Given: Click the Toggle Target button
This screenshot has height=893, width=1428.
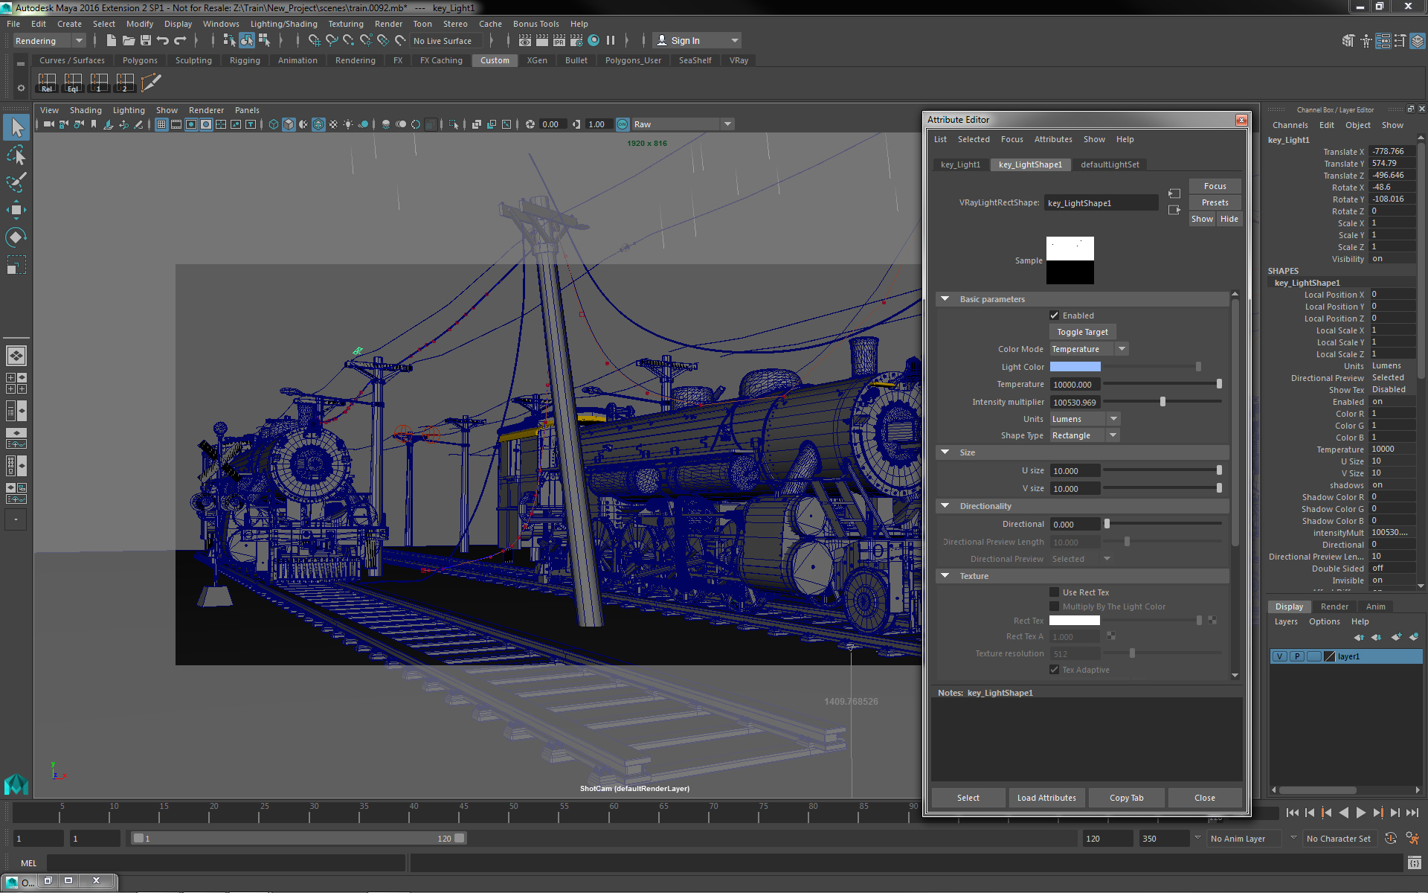Looking at the screenshot, I should (1082, 332).
